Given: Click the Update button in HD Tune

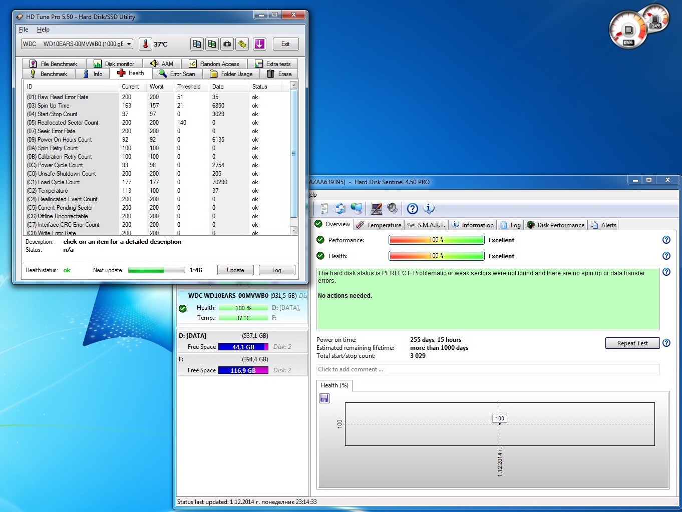Looking at the screenshot, I should pyautogui.click(x=235, y=270).
